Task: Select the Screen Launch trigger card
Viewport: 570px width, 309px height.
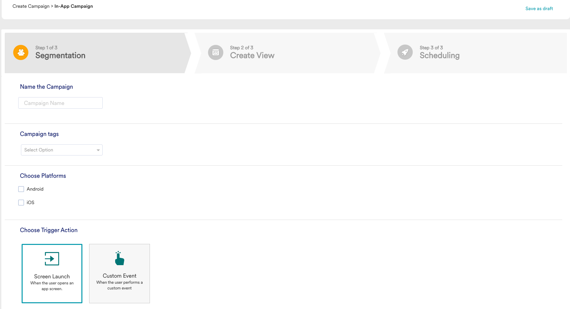Action: pyautogui.click(x=52, y=274)
